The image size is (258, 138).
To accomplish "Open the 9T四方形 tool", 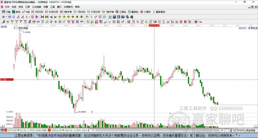I will (x=94, y=12).
